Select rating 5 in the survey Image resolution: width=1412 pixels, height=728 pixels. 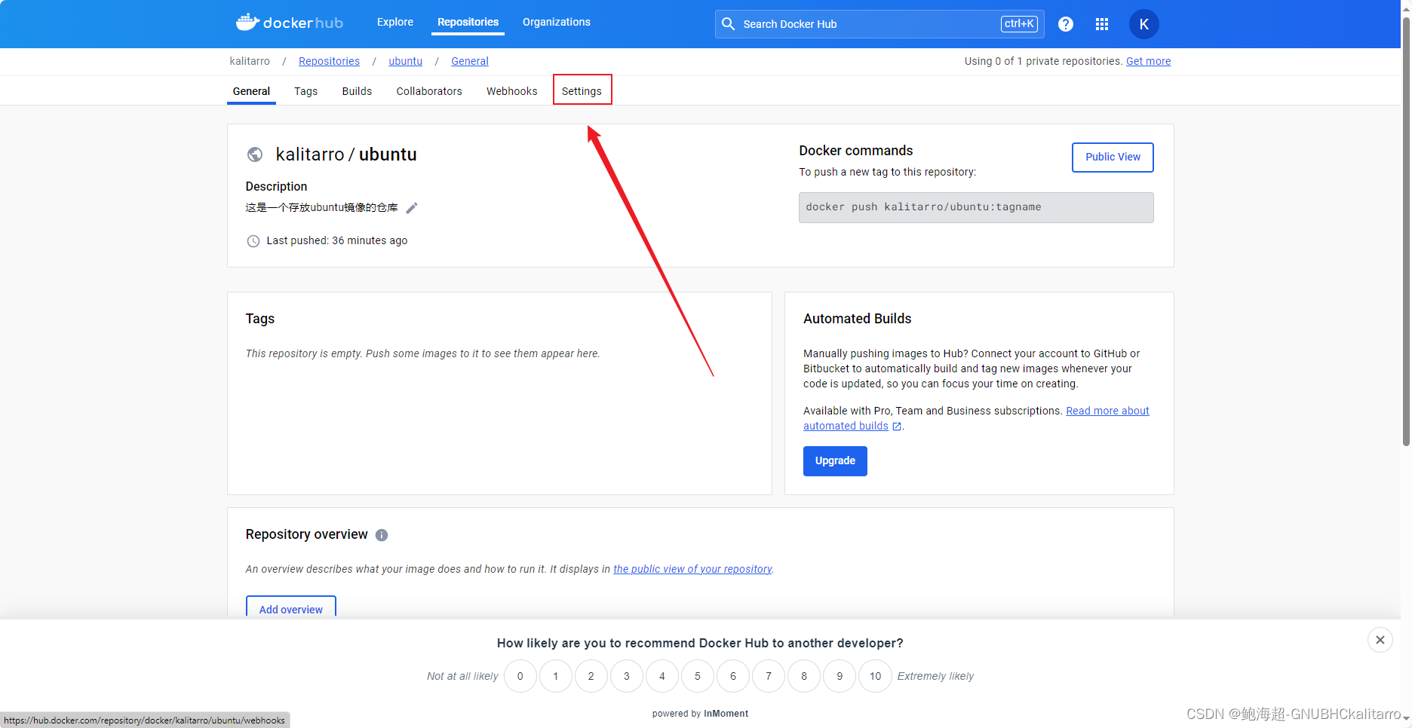pos(698,676)
